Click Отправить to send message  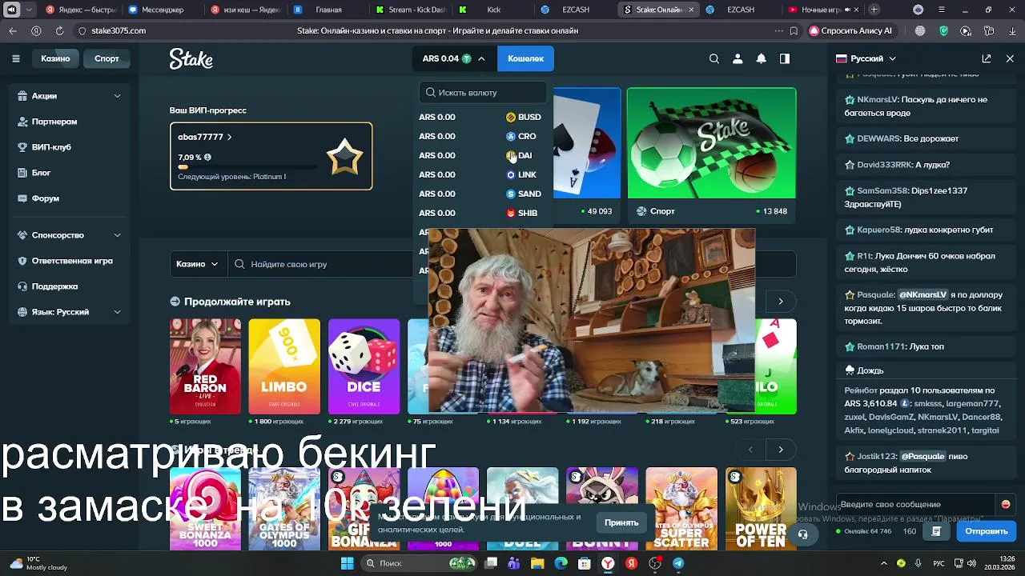pyautogui.click(x=986, y=531)
